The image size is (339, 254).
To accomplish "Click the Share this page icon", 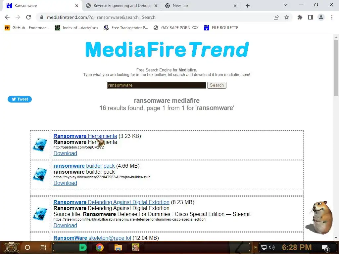I will 276,17.
